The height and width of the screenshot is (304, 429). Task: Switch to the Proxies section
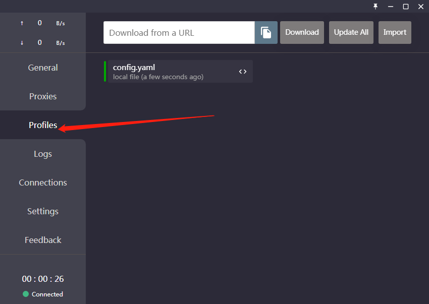[43, 96]
